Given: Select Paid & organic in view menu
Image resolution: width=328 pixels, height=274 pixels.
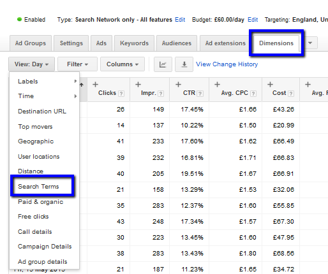Looking at the screenshot, I should (x=41, y=202).
